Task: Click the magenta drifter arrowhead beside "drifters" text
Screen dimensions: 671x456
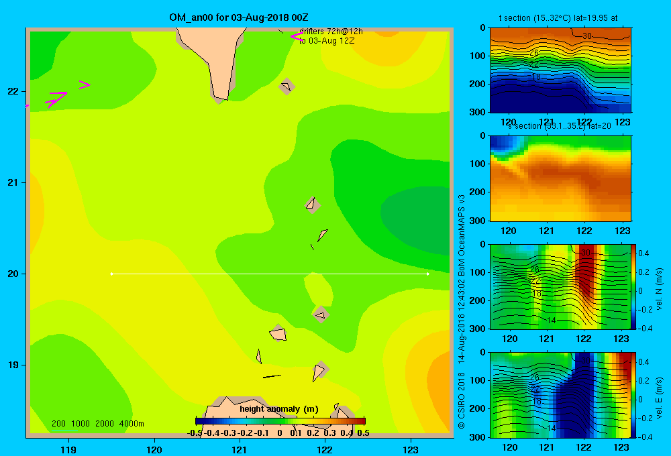Action: point(297,37)
